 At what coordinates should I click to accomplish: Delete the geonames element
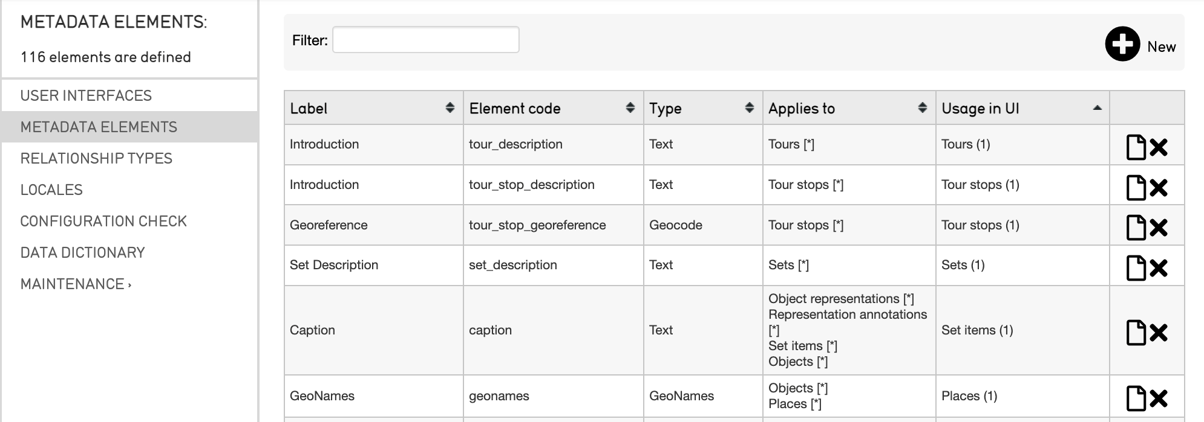click(x=1159, y=398)
